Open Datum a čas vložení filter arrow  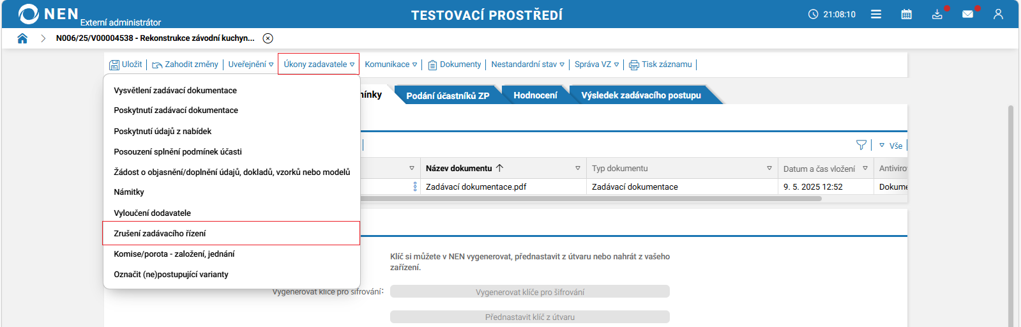[865, 169]
